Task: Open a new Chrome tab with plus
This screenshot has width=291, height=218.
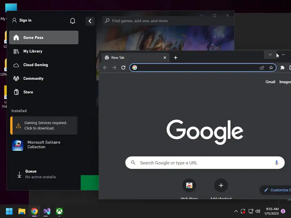Action: [x=176, y=58]
